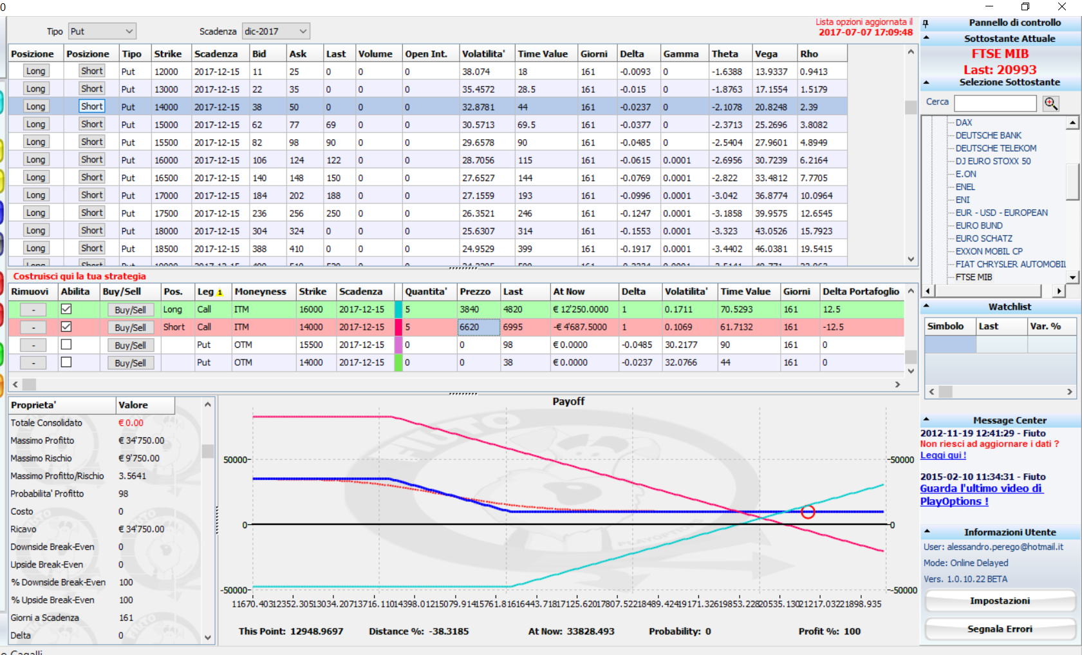
Task: Click the search magnifier icon next to Cerca
Action: pos(1050,103)
